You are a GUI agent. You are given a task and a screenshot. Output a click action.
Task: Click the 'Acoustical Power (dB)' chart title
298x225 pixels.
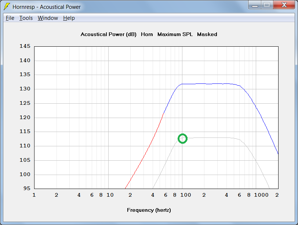click(109, 35)
